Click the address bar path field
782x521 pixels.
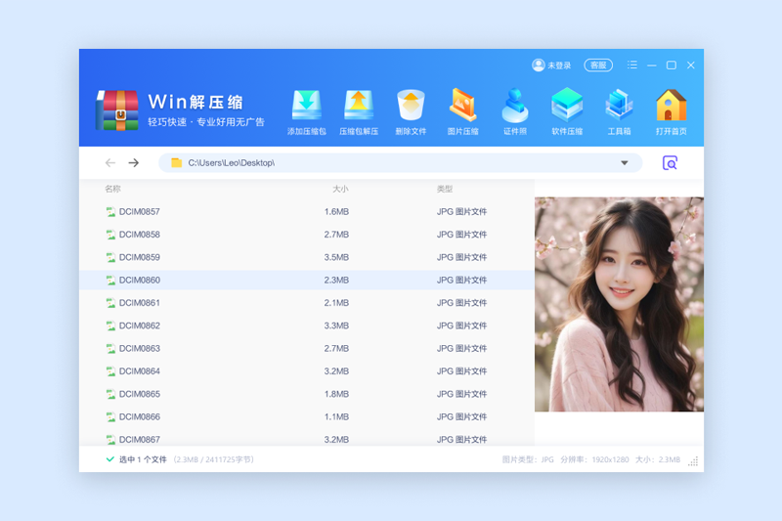click(391, 163)
